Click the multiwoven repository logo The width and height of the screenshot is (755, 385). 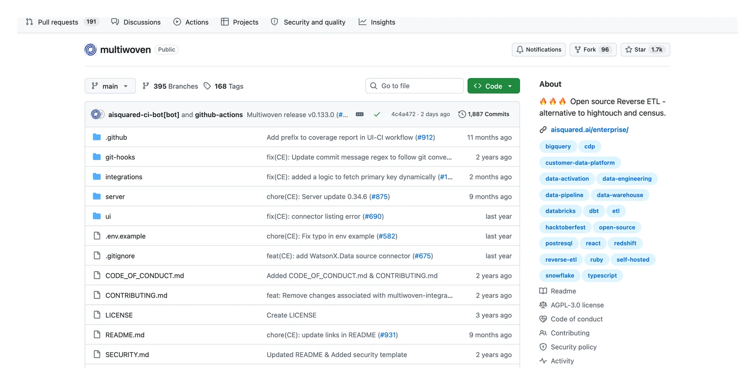[x=91, y=50]
